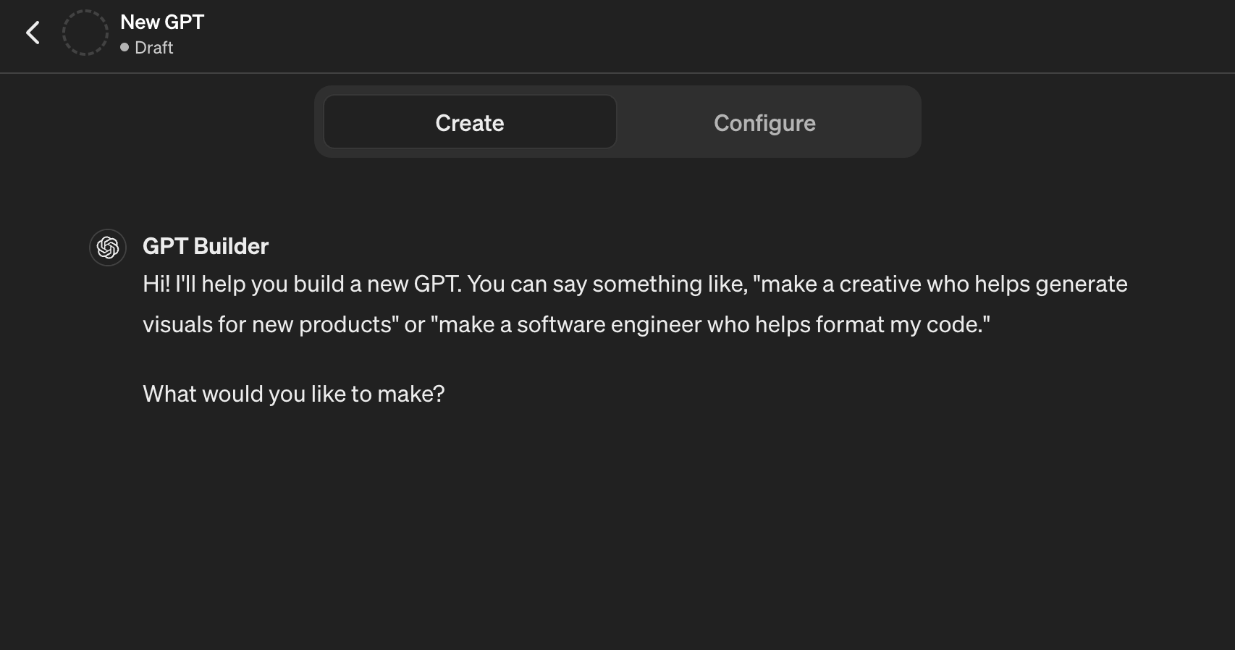
Task: Click the New GPT title
Action: (x=162, y=22)
